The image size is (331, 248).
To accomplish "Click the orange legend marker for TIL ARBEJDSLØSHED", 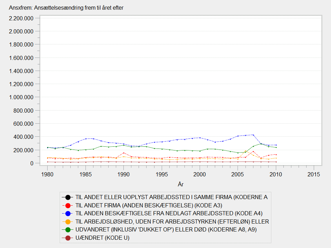I will [68, 221].
